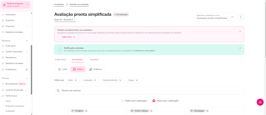Open Ciclos under Performance
The image size is (266, 115).
(8, 101)
